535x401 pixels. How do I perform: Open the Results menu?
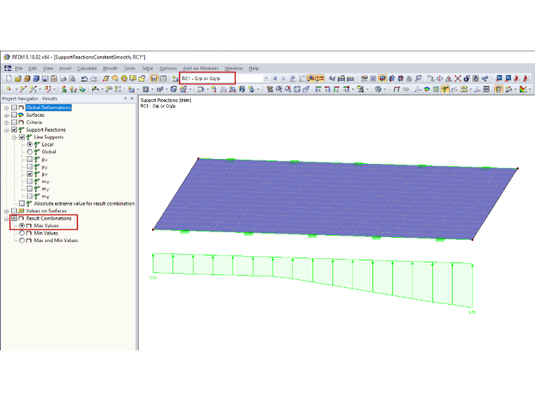(x=111, y=68)
